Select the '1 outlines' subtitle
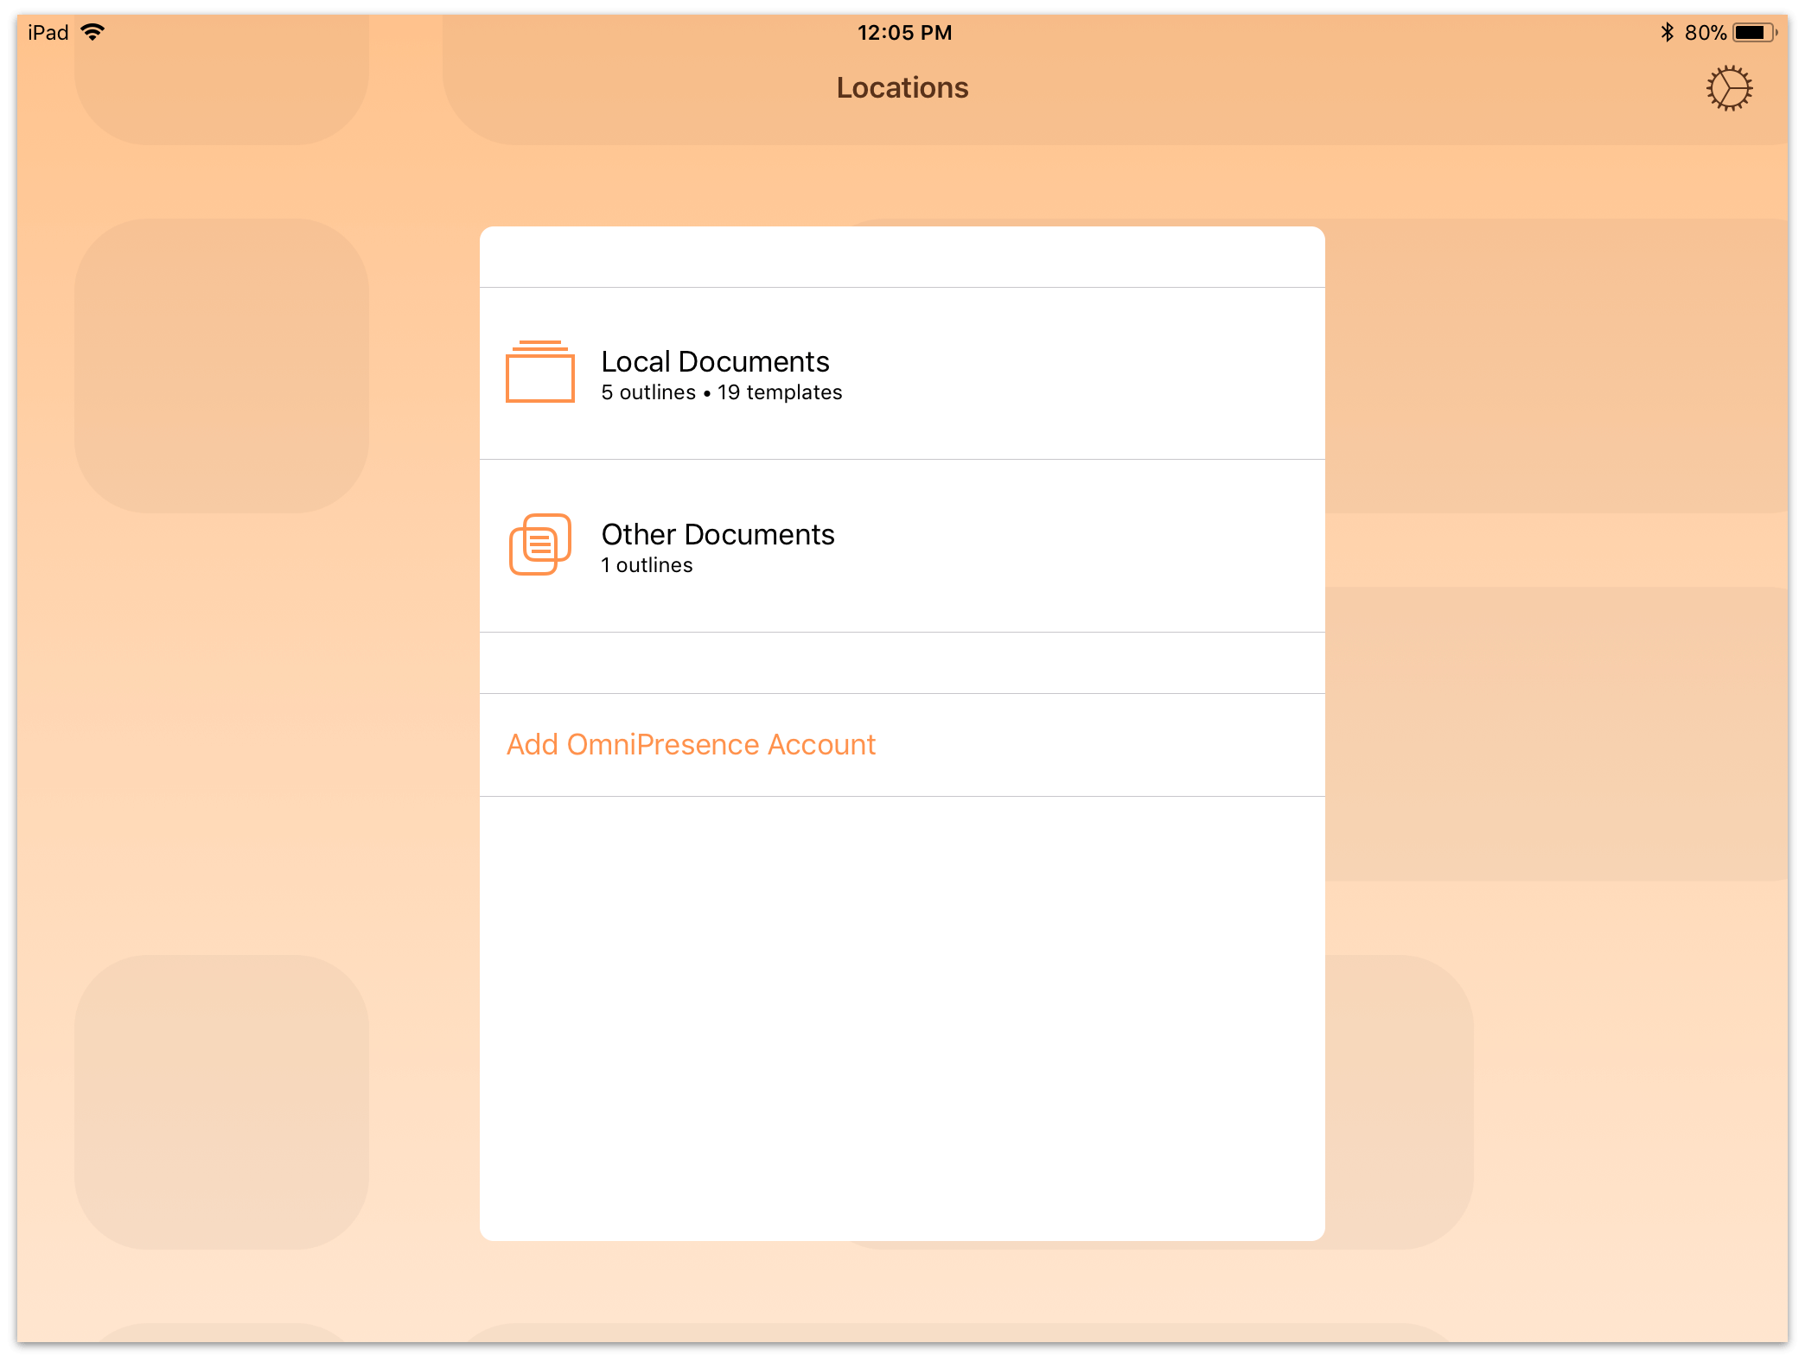This screenshot has height=1362, width=1805. [647, 565]
